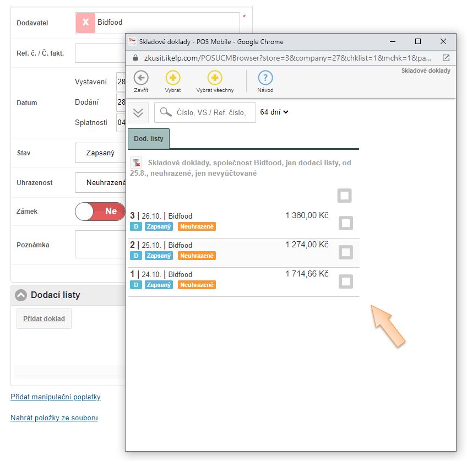Expand the double-chevron filter panel button
Viewport: 467px width, 466px height.
point(138,112)
